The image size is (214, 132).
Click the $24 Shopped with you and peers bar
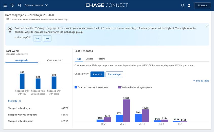(38, 84)
